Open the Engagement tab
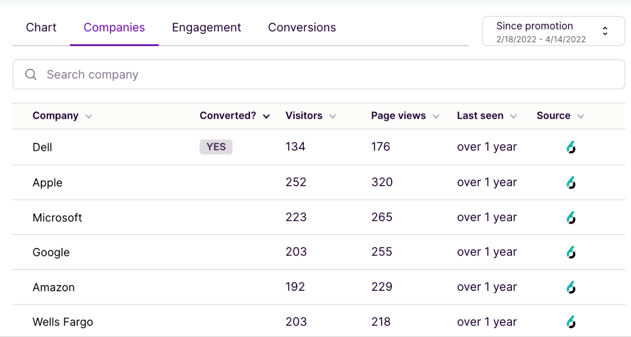Image resolution: width=631 pixels, height=337 pixels. click(x=207, y=28)
